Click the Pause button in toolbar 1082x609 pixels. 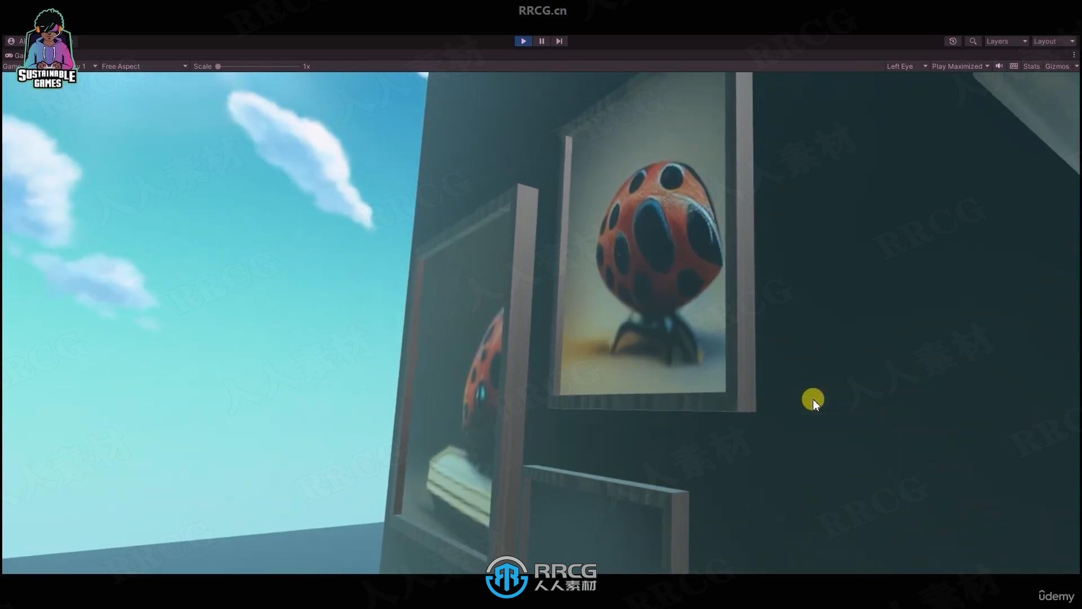(540, 41)
